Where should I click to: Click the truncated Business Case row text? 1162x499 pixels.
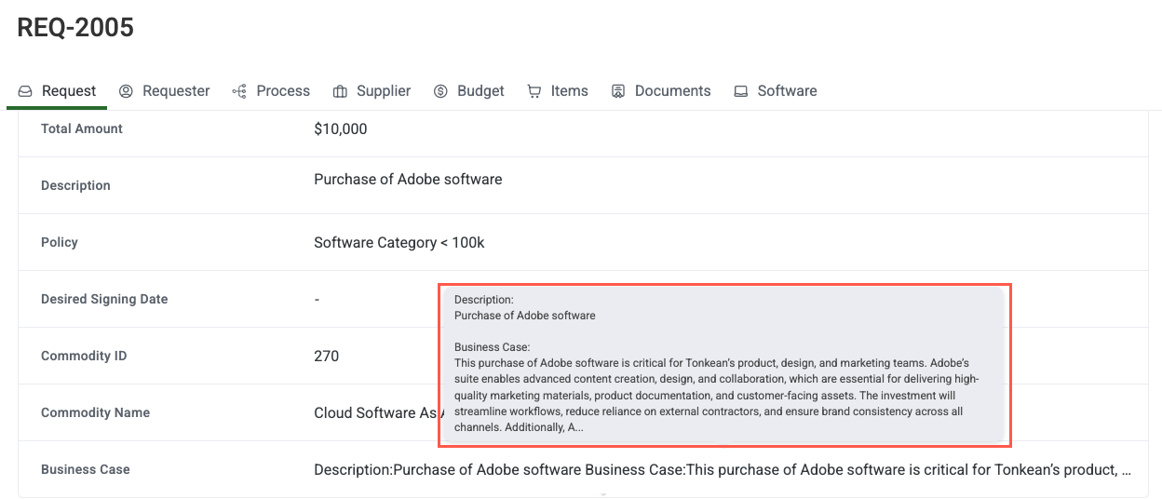tap(723, 470)
